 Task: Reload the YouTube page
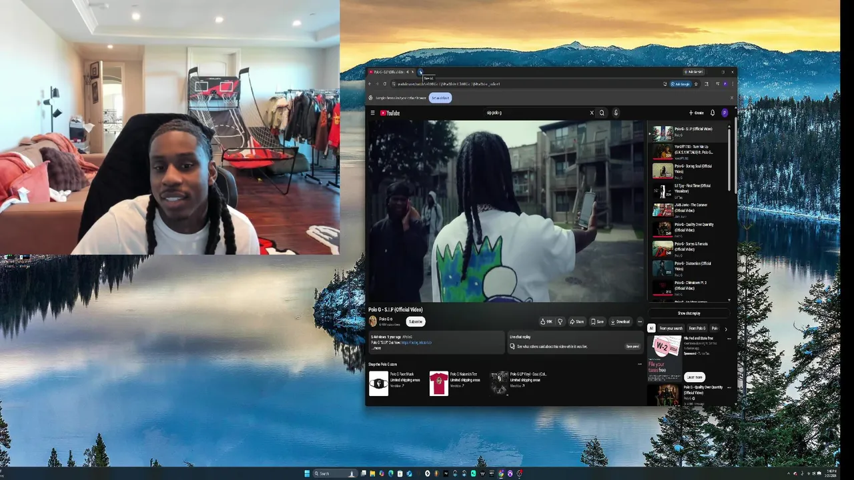[385, 84]
